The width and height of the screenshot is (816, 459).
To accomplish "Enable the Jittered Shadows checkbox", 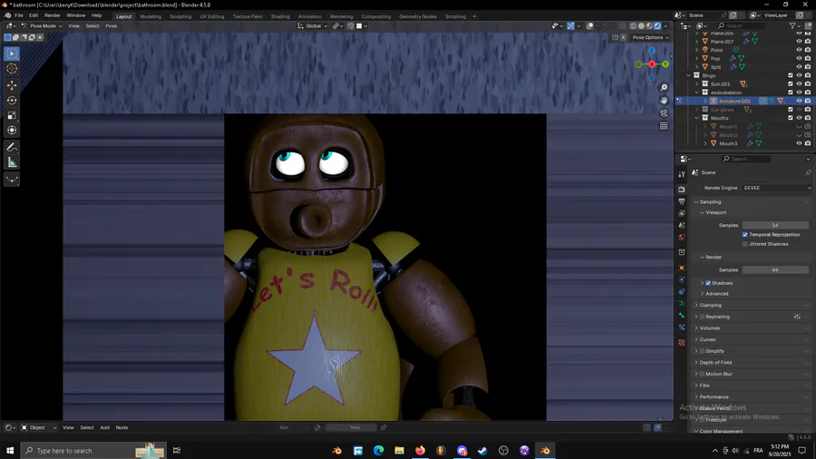I will coord(745,244).
